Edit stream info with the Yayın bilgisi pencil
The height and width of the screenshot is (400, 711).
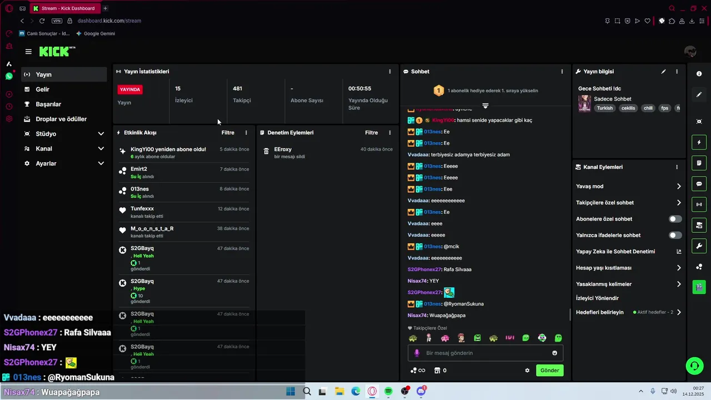(663, 72)
